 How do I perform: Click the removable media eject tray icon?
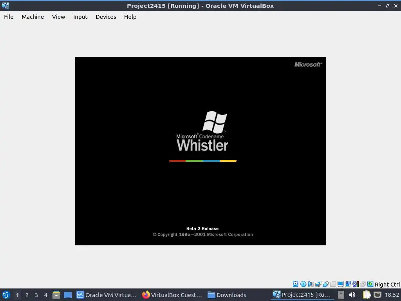[x=341, y=295]
